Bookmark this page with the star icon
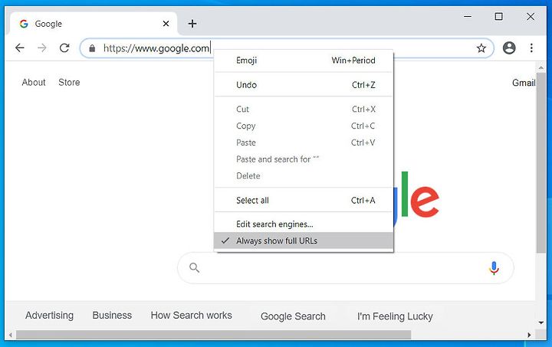 coord(481,48)
